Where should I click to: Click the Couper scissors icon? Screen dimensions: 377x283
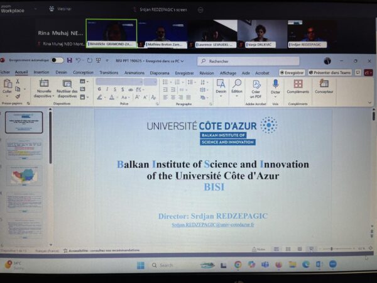tap(18, 81)
